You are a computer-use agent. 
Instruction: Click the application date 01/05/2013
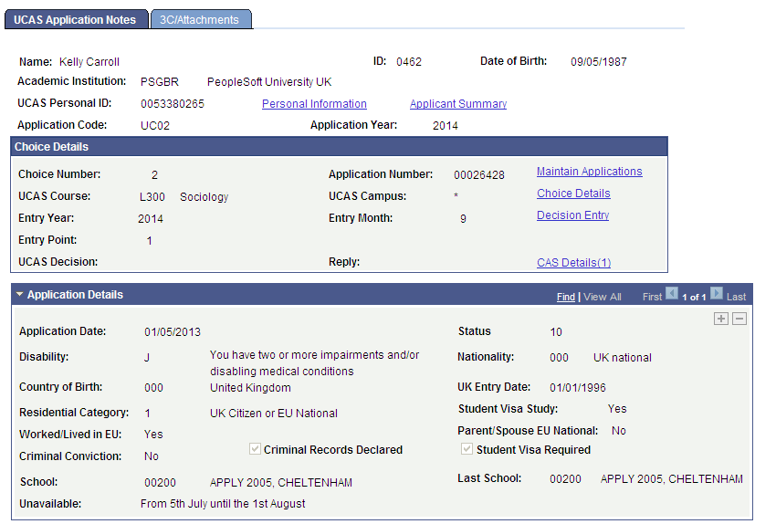pos(173,332)
